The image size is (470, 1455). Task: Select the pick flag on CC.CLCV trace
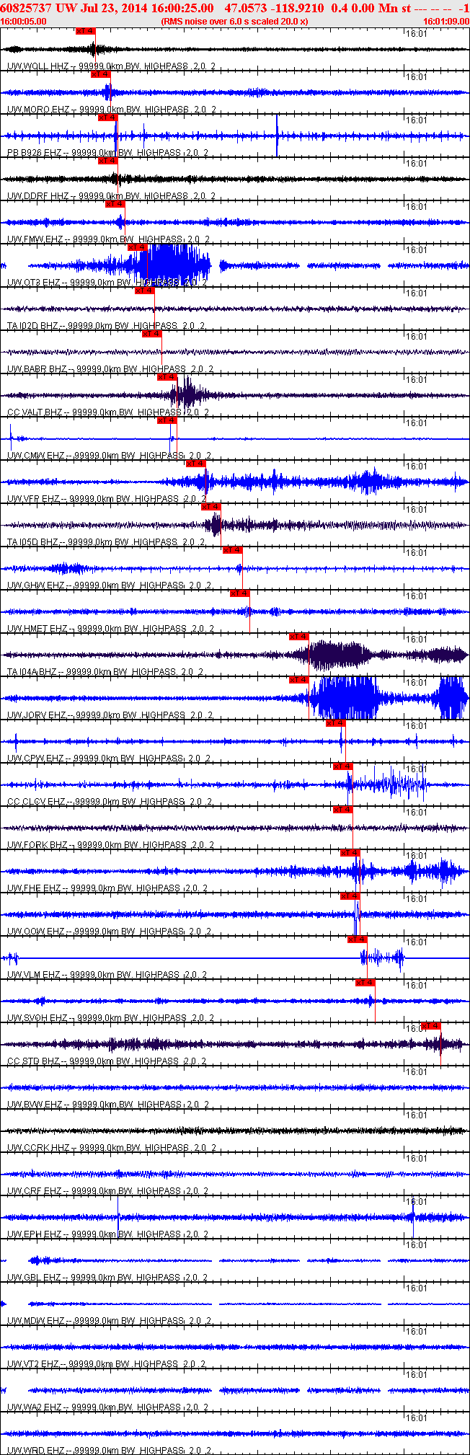[x=342, y=766]
